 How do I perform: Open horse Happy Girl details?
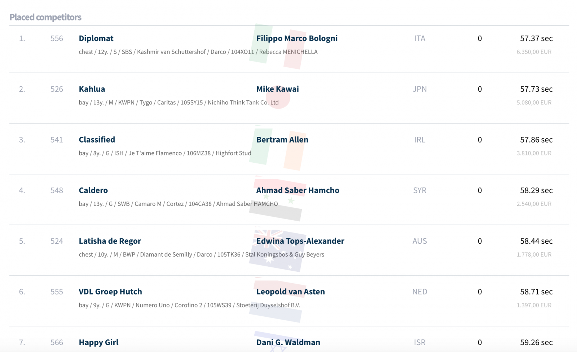(x=98, y=343)
